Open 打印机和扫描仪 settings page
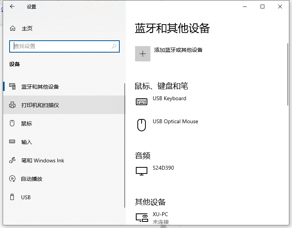The width and height of the screenshot is (292, 228). tap(40, 105)
